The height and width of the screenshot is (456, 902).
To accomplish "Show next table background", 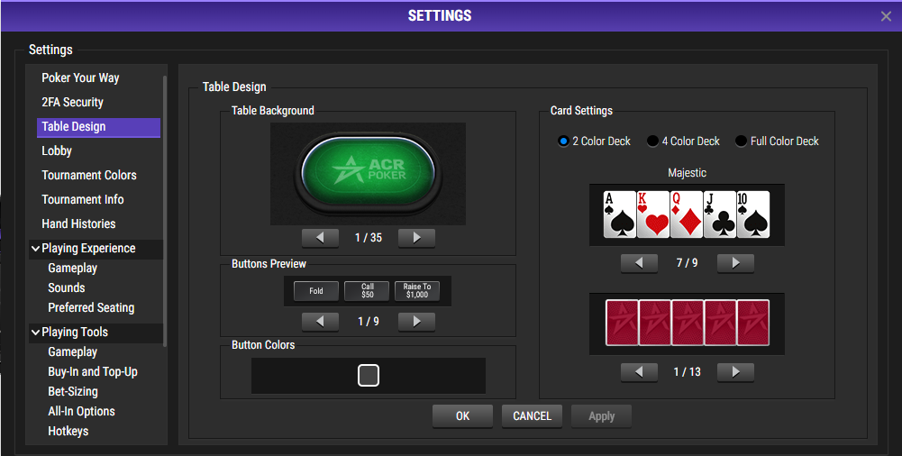I will (x=416, y=238).
